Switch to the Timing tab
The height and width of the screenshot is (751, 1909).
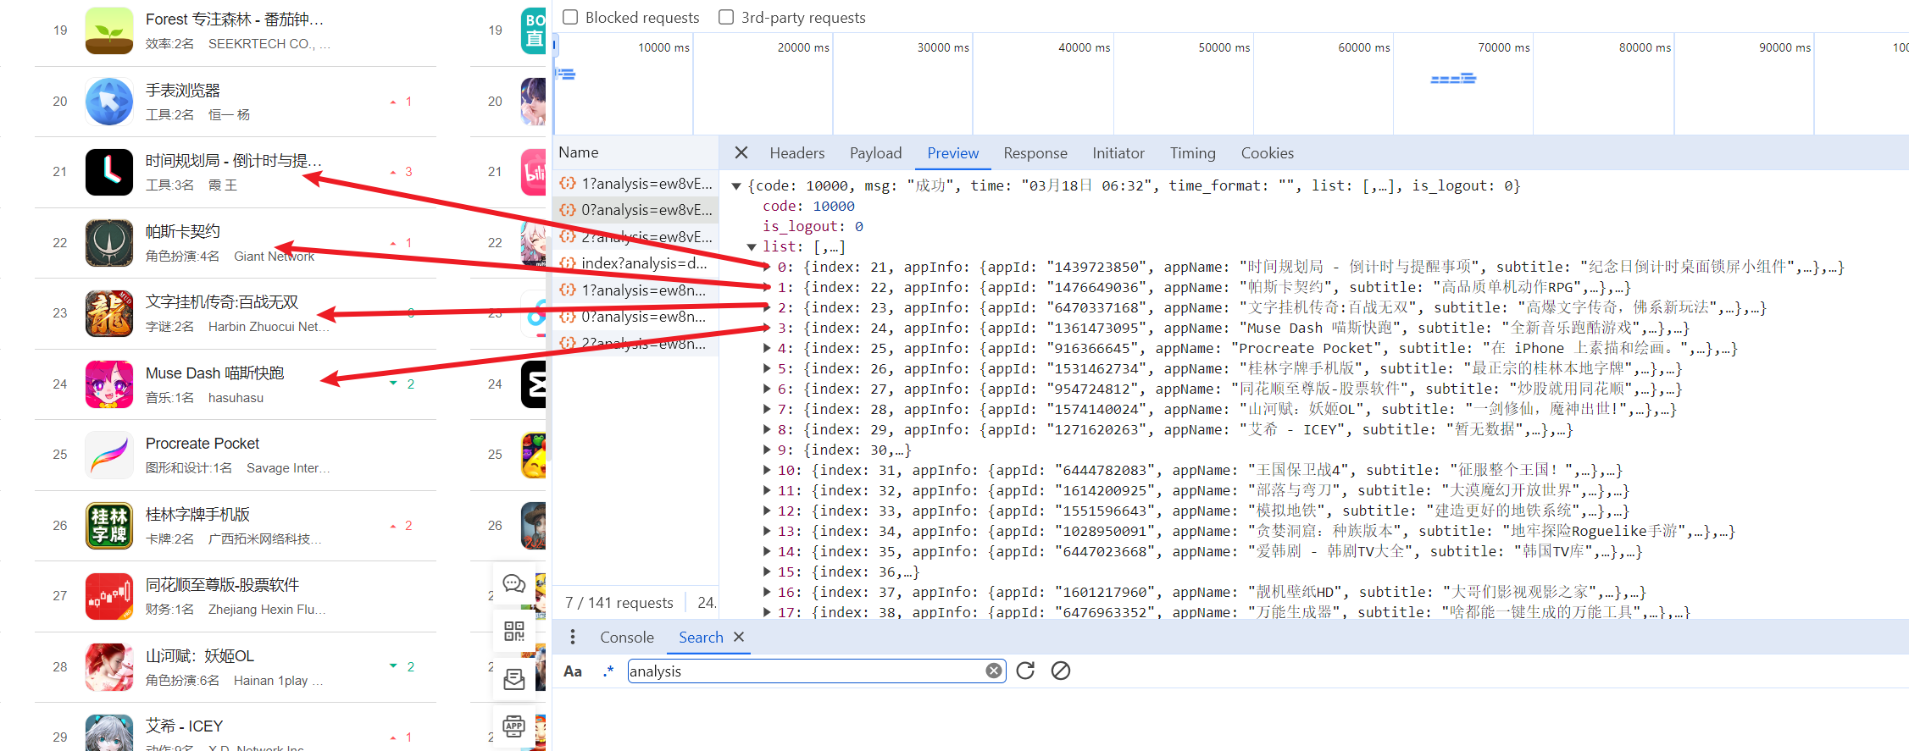tap(1192, 153)
